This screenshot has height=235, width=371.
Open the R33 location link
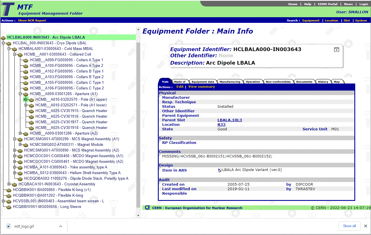tap(221, 124)
